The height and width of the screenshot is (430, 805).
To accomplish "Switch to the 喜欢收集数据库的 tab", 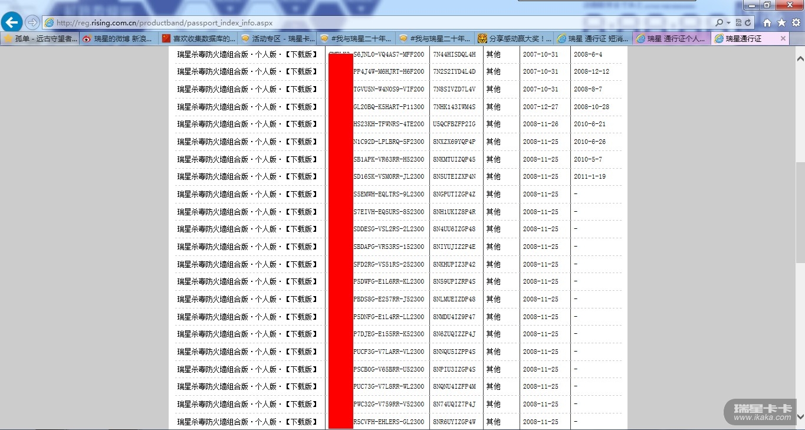I will click(198, 38).
